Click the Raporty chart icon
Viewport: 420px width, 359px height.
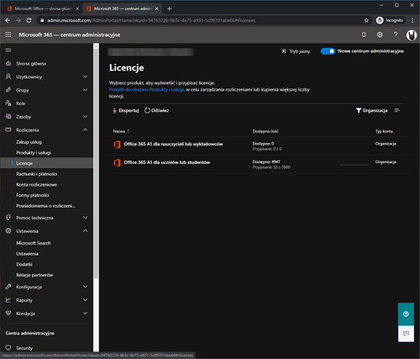tap(8, 300)
